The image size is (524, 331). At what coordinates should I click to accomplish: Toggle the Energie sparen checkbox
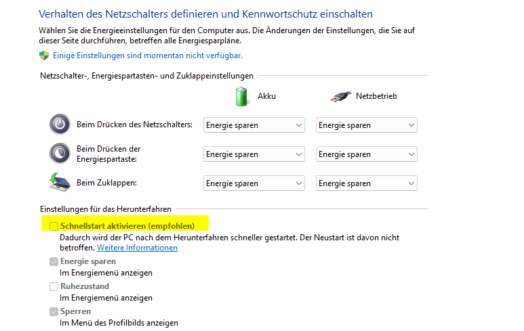point(54,261)
